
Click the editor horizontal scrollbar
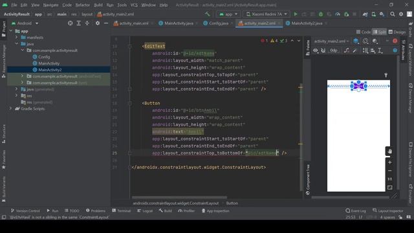pyautogui.click(x=179, y=197)
